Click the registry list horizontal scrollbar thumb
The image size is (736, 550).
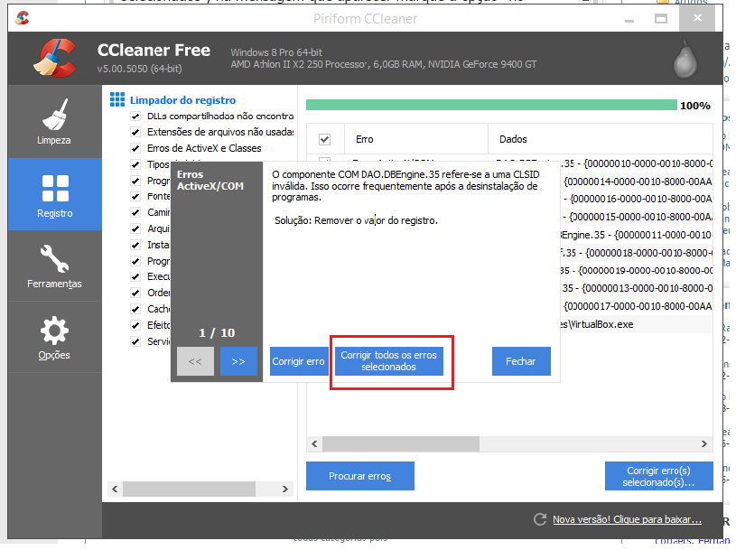[x=189, y=489]
